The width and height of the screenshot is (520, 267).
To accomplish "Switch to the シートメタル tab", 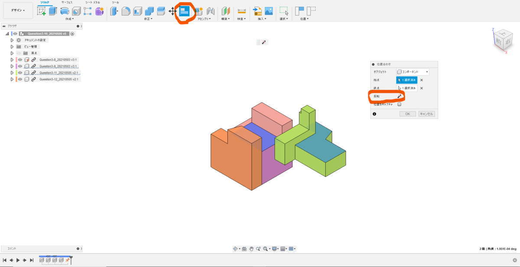I will pyautogui.click(x=93, y=3).
